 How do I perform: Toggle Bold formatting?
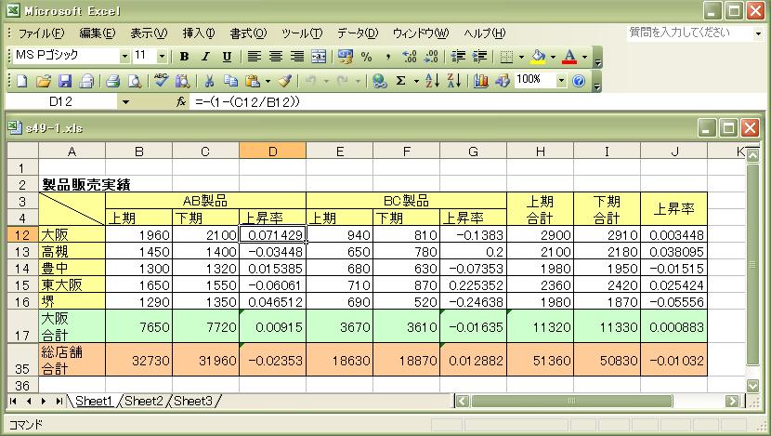(x=185, y=57)
